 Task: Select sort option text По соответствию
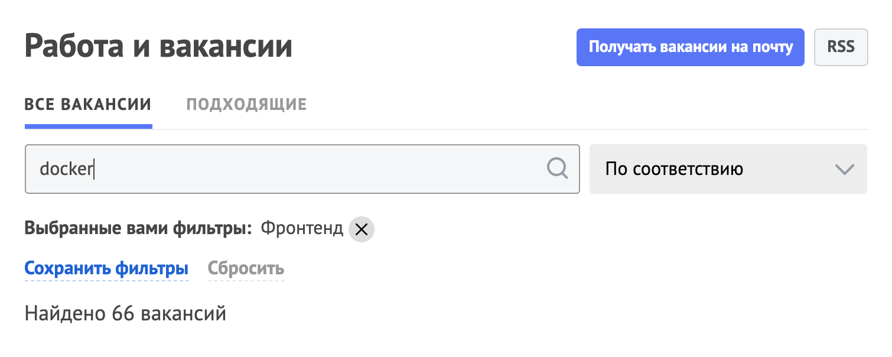pyautogui.click(x=674, y=170)
